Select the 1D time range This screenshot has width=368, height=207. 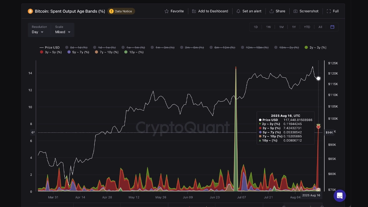tap(256, 27)
